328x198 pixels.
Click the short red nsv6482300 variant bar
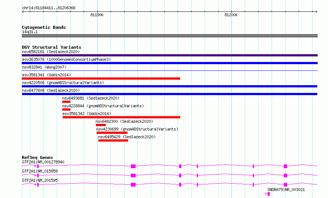[101, 125]
